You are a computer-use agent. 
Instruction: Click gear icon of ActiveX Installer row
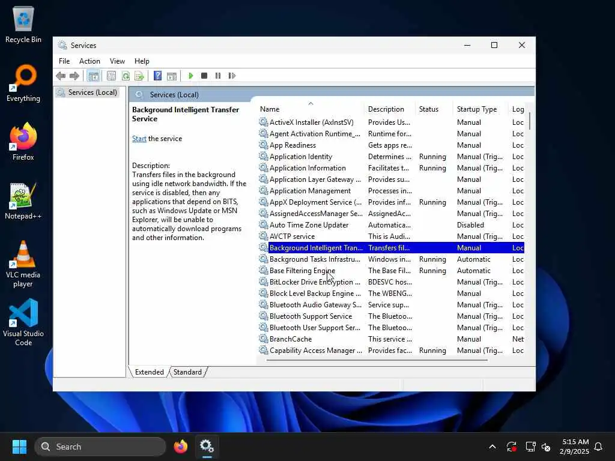click(264, 122)
